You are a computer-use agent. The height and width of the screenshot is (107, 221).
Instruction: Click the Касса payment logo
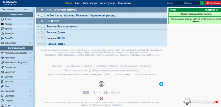(x=96, y=92)
